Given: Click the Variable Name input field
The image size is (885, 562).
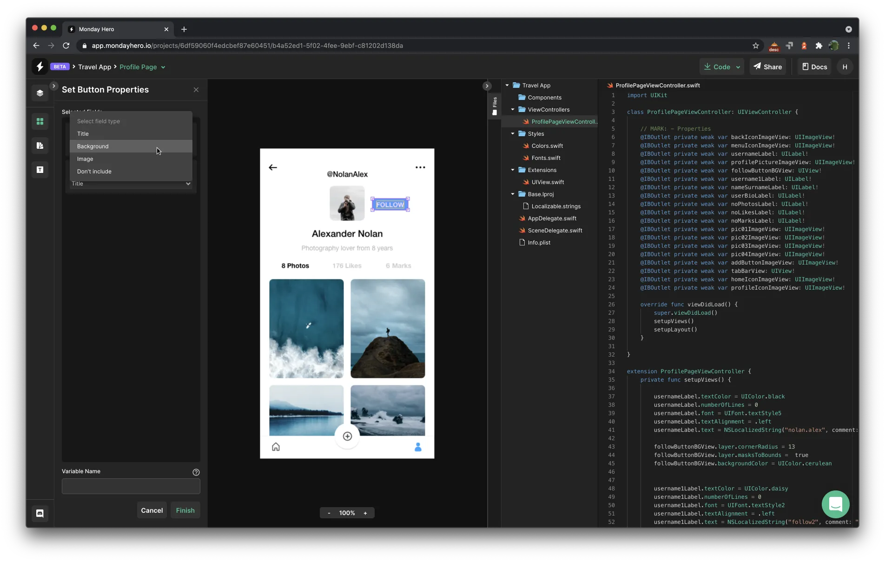Looking at the screenshot, I should point(131,486).
